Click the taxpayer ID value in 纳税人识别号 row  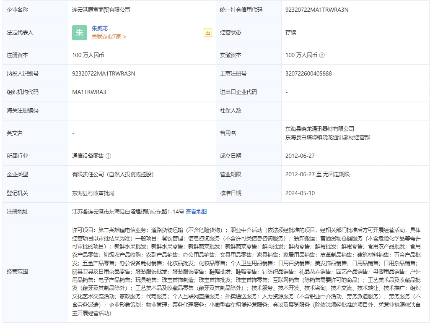[104, 73]
